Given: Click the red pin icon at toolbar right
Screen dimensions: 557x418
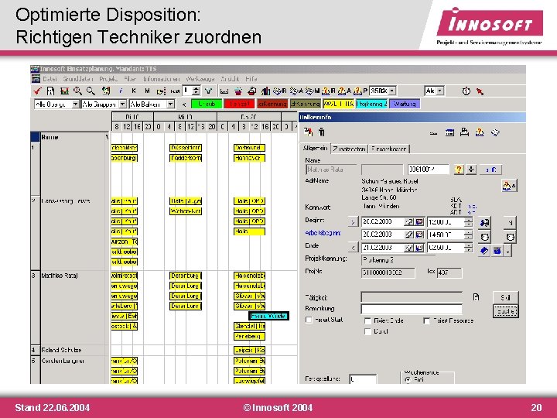Looking at the screenshot, I should pos(480,91).
